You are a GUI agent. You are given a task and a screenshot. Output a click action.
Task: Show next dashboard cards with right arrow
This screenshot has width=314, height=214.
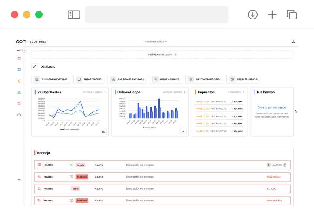pyautogui.click(x=296, y=111)
